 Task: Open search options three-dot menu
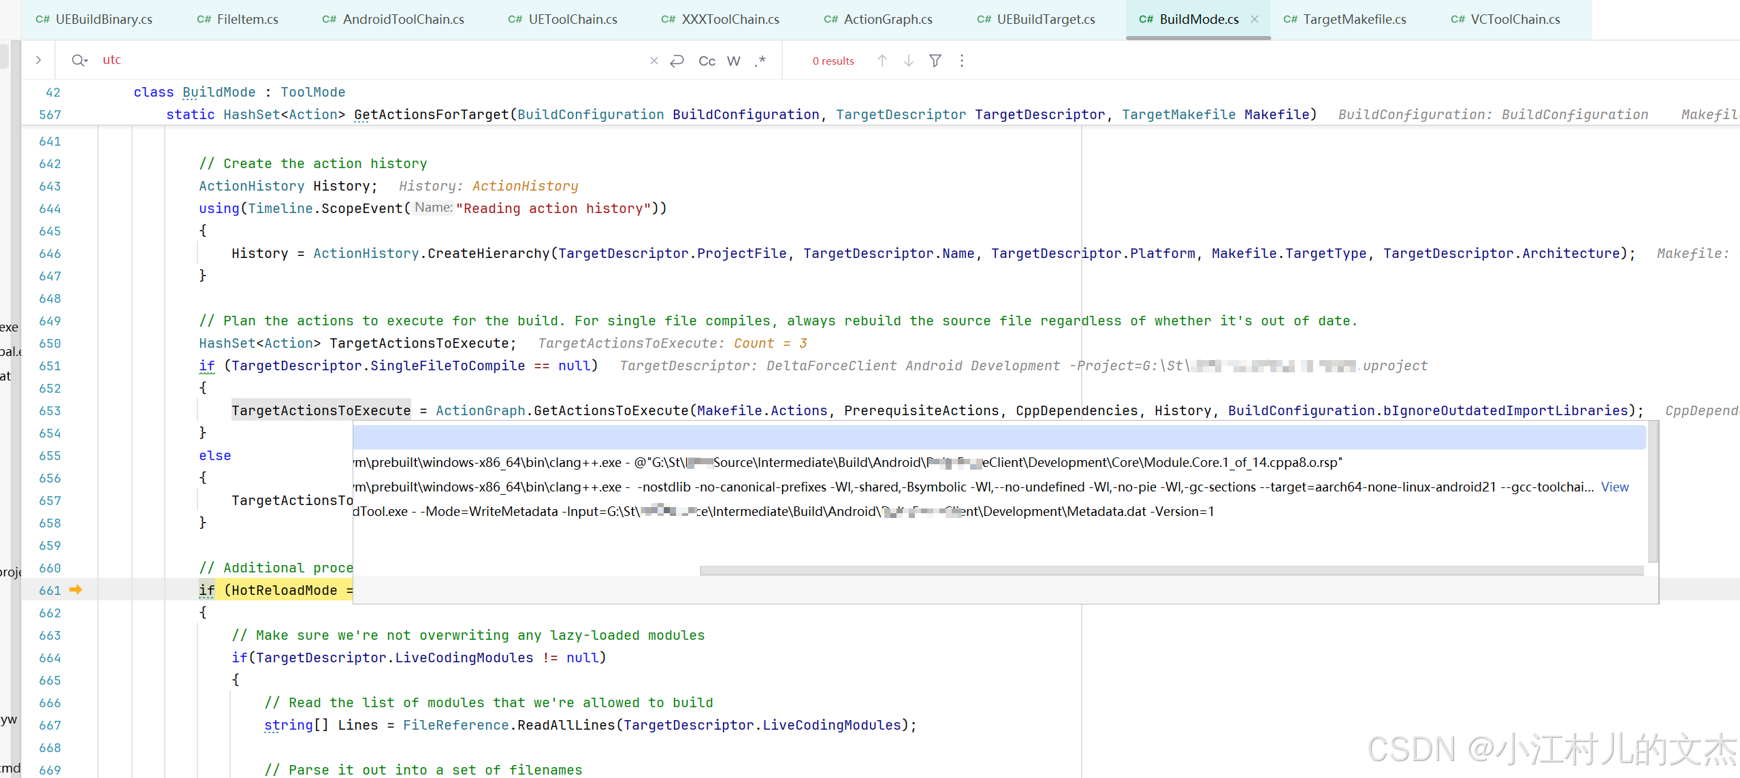[961, 61]
